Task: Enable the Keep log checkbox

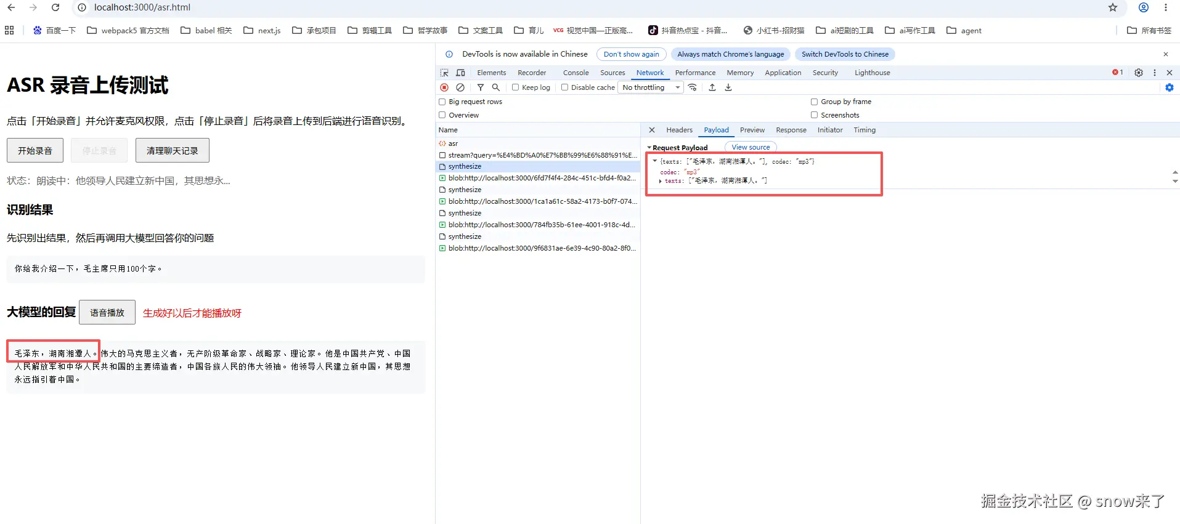Action: pos(516,87)
